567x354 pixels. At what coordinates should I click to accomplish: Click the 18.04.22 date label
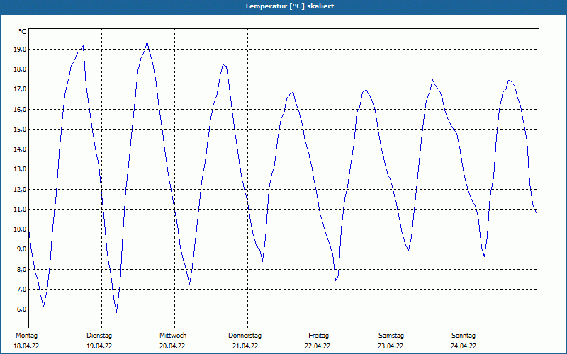[26, 346]
